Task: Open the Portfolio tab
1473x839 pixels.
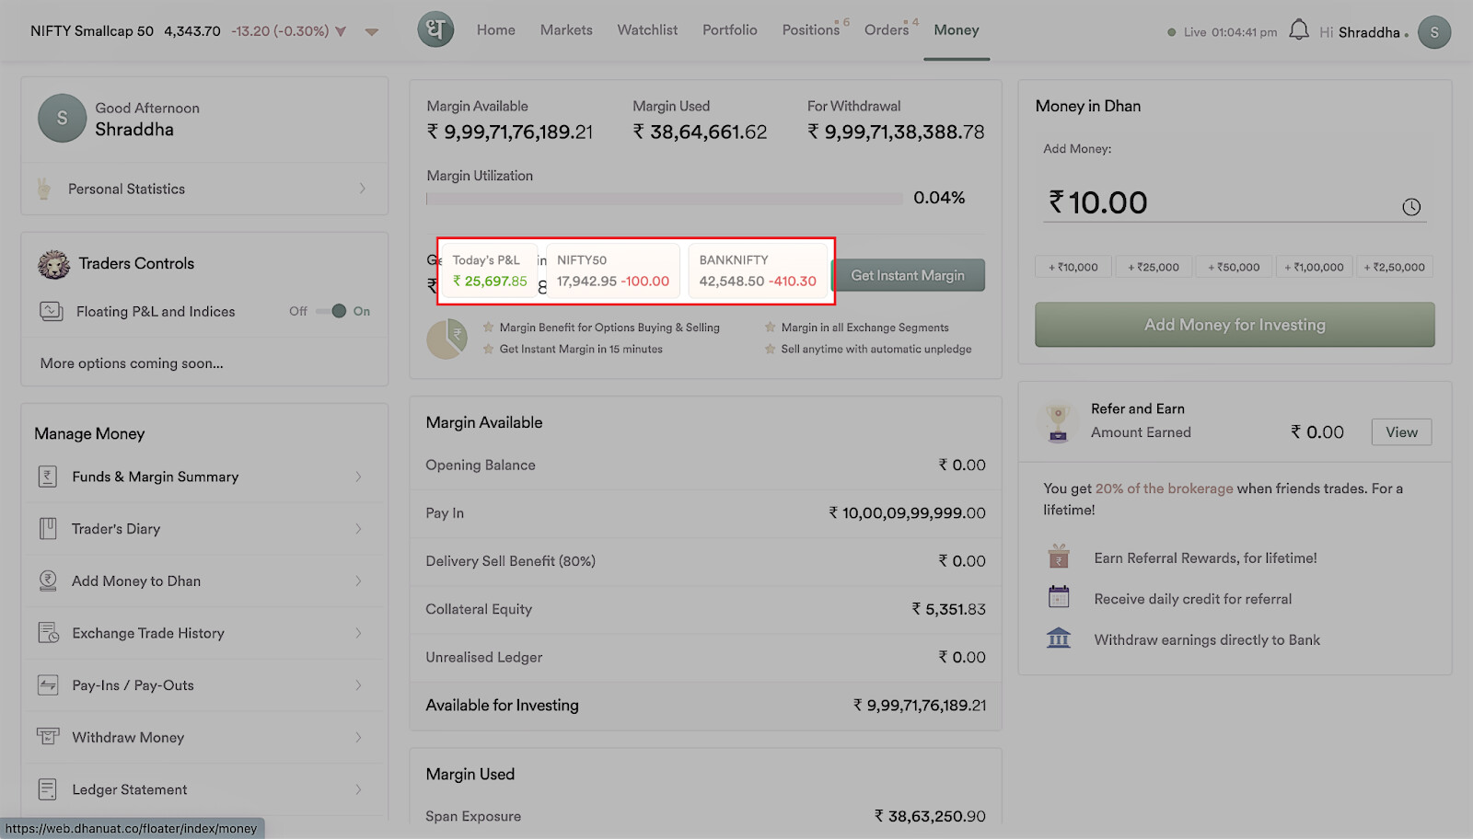Action: [730, 30]
